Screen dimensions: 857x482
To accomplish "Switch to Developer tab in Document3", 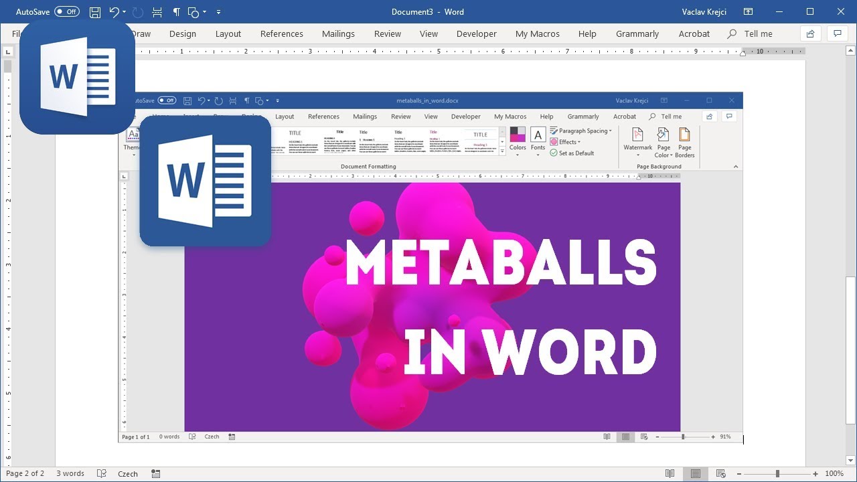I will 477,33.
